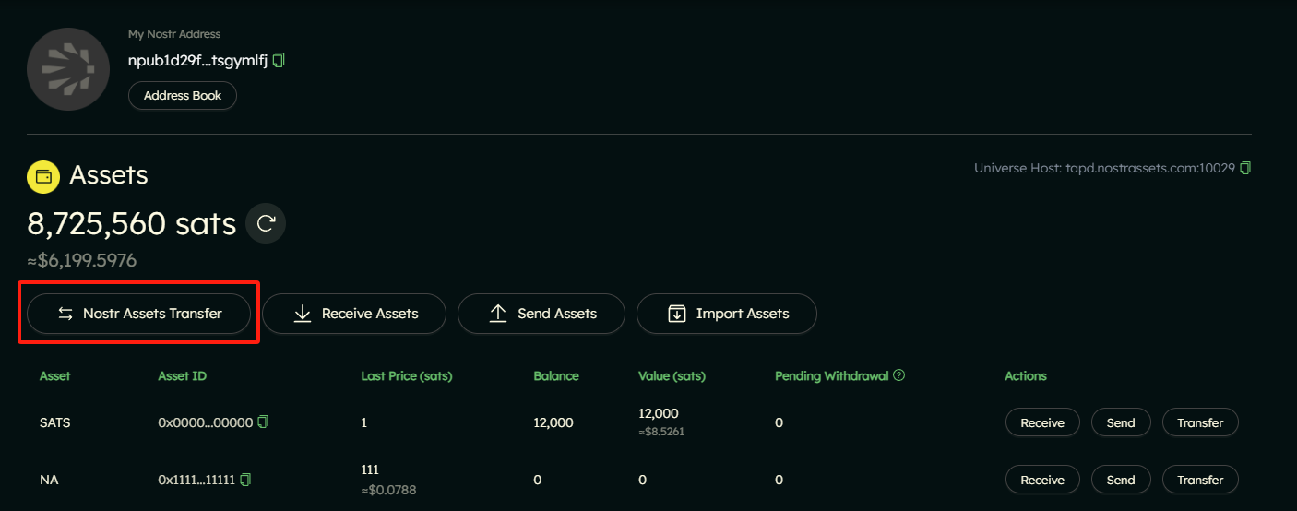Transfer SATS asset

(x=1200, y=422)
